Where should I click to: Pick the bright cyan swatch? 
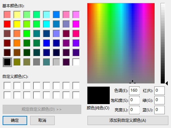[x=47, y=24]
